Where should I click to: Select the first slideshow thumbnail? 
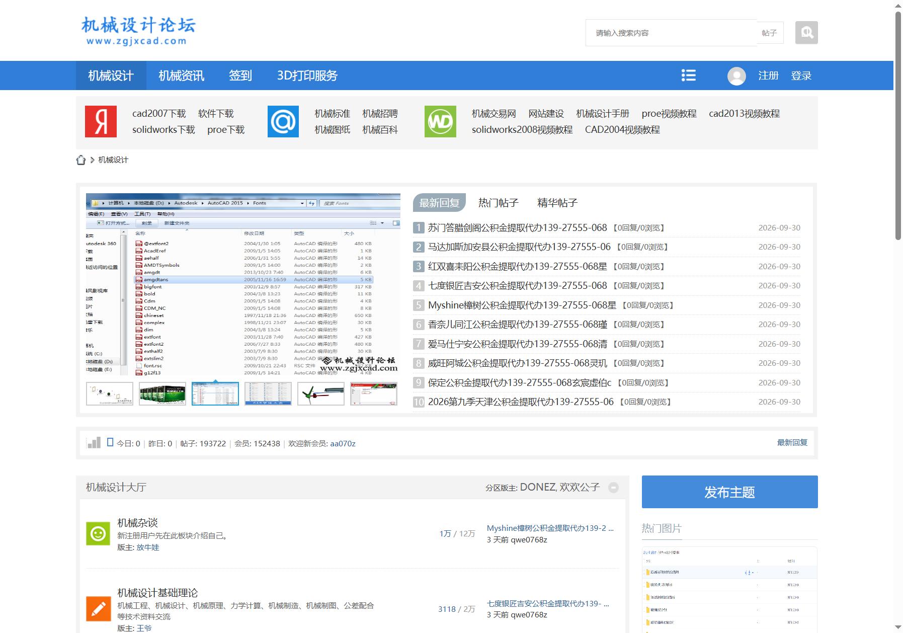click(110, 393)
